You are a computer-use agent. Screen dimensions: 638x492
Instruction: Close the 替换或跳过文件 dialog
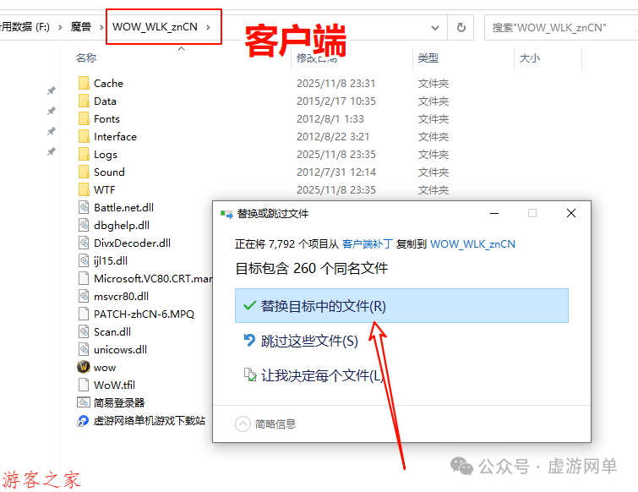[x=571, y=213]
